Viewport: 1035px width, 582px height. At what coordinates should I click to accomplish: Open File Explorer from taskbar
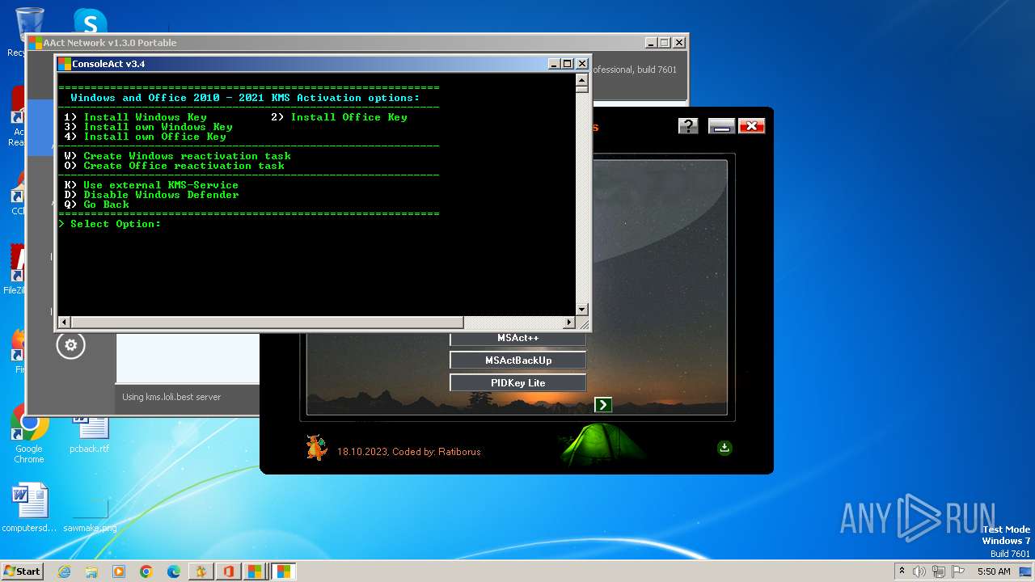coord(91,571)
